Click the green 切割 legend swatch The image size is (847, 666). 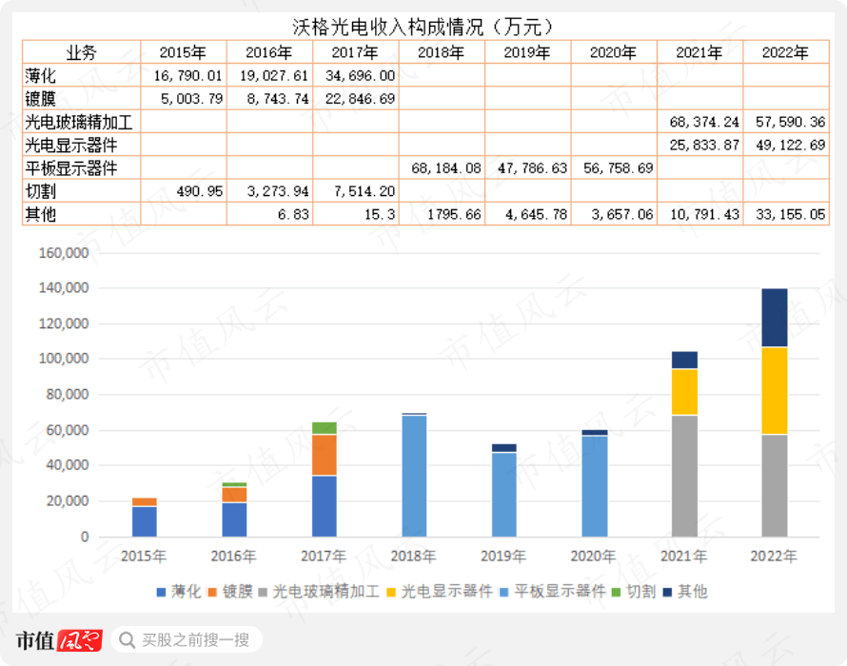tap(617, 593)
